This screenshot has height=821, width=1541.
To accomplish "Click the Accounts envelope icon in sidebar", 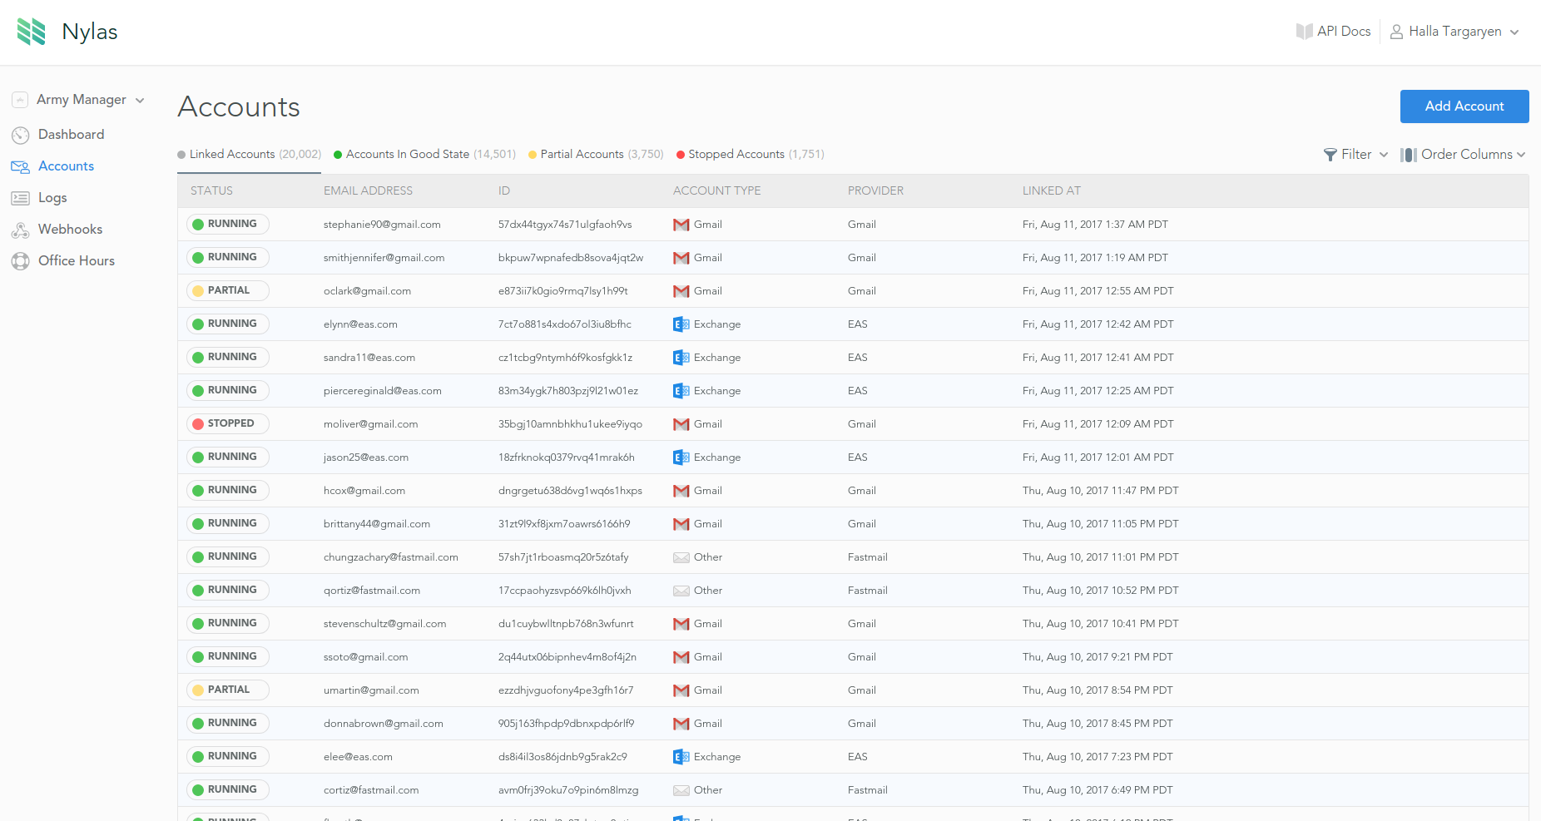I will coord(21,166).
